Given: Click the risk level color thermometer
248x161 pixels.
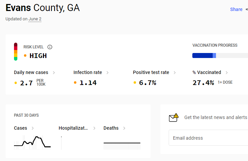Looking at the screenshot, I should [16, 52].
